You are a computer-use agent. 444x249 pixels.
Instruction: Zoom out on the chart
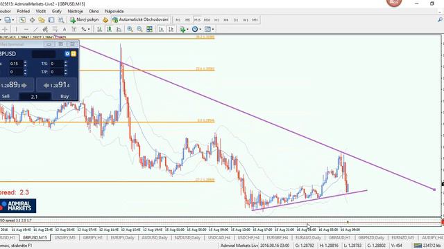(x=139, y=29)
